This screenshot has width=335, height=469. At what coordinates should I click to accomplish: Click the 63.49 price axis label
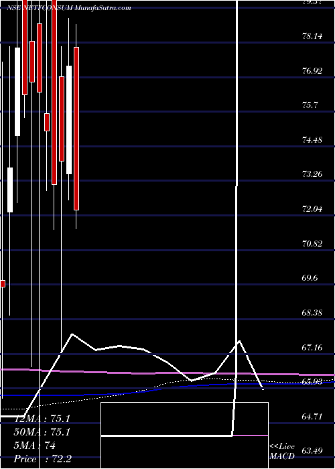tap(312, 450)
